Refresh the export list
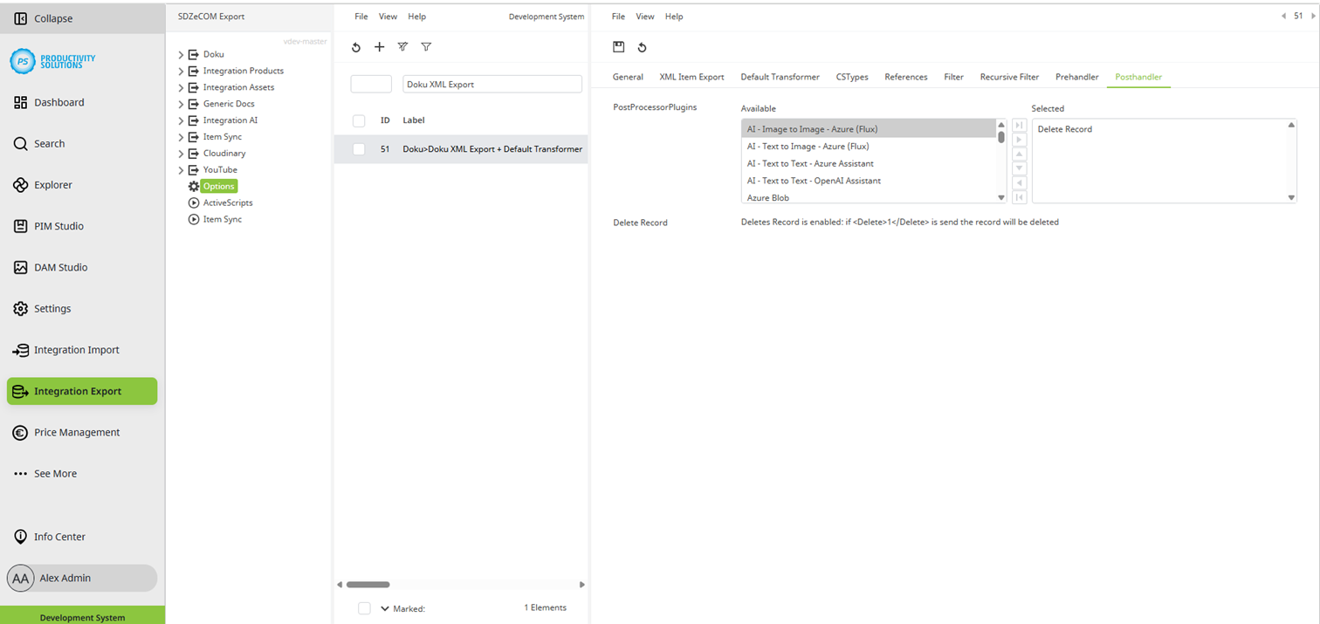 (355, 47)
